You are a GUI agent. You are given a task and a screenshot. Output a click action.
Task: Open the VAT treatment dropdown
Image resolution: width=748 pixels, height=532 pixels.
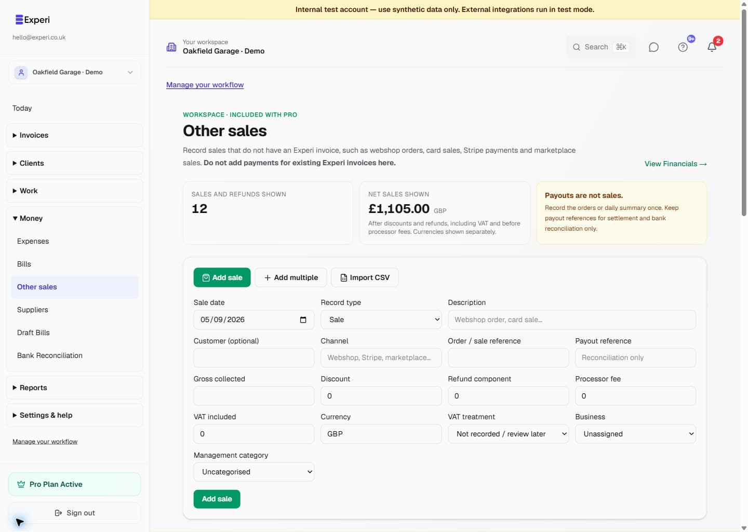(509, 434)
